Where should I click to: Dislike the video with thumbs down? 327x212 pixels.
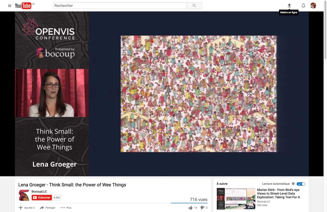point(202,208)
